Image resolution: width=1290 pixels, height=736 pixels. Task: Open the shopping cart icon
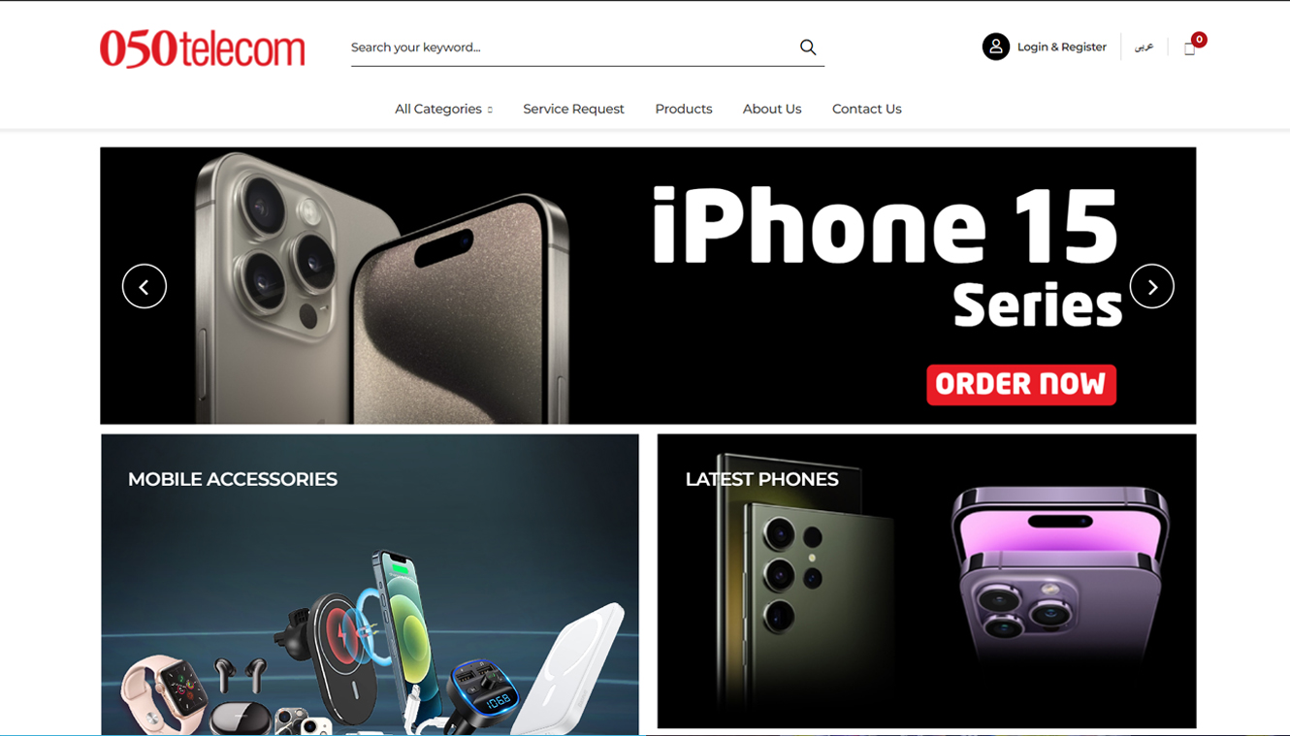(x=1189, y=48)
